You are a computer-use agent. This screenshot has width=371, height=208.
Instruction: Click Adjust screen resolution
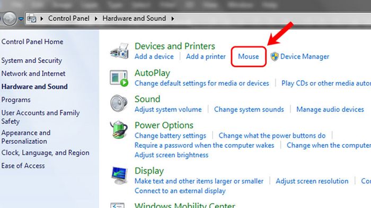[312, 181]
